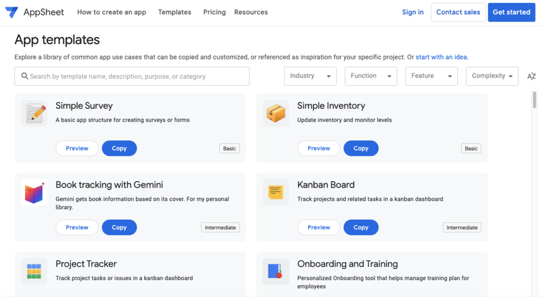Open the Templates navigation item
Image resolution: width=542 pixels, height=297 pixels.
(175, 12)
